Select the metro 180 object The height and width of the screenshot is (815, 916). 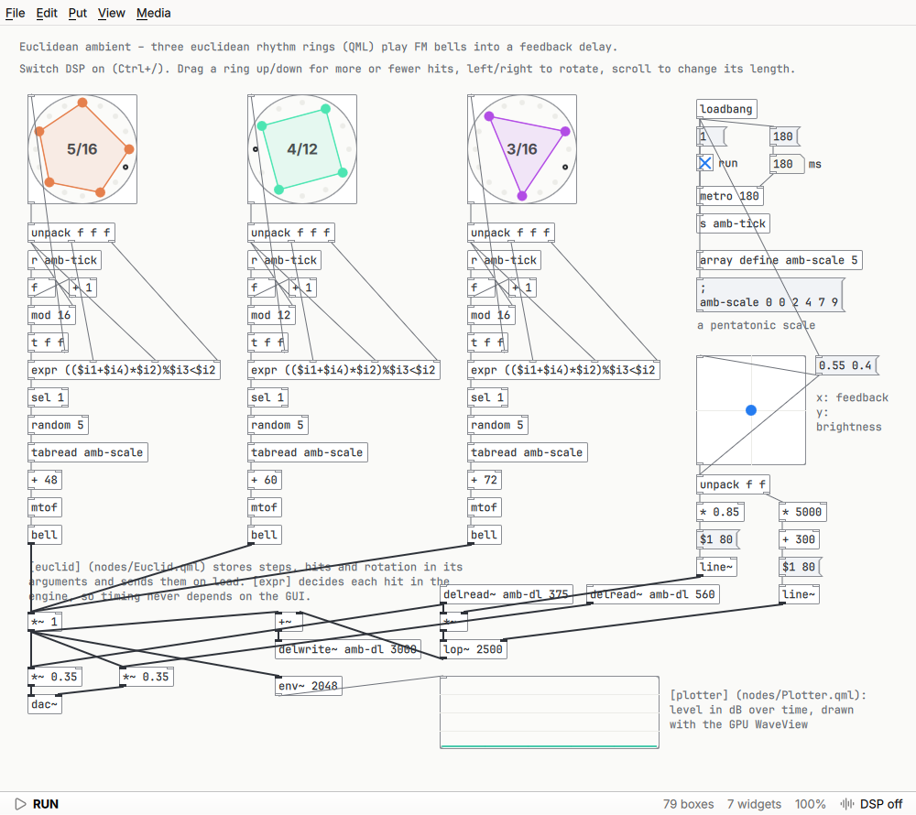coord(730,196)
